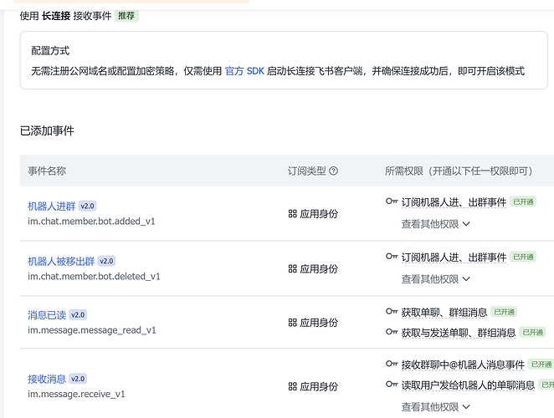This screenshot has width=554, height=418.
Task: Expand 查看其他权限 under 机器人被移出群 event
Action: pos(435,279)
